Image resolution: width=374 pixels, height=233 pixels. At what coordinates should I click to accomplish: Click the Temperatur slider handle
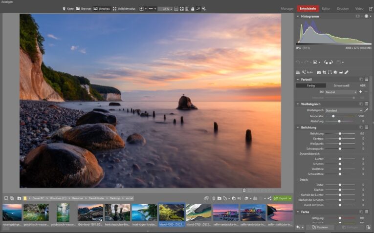(333, 116)
